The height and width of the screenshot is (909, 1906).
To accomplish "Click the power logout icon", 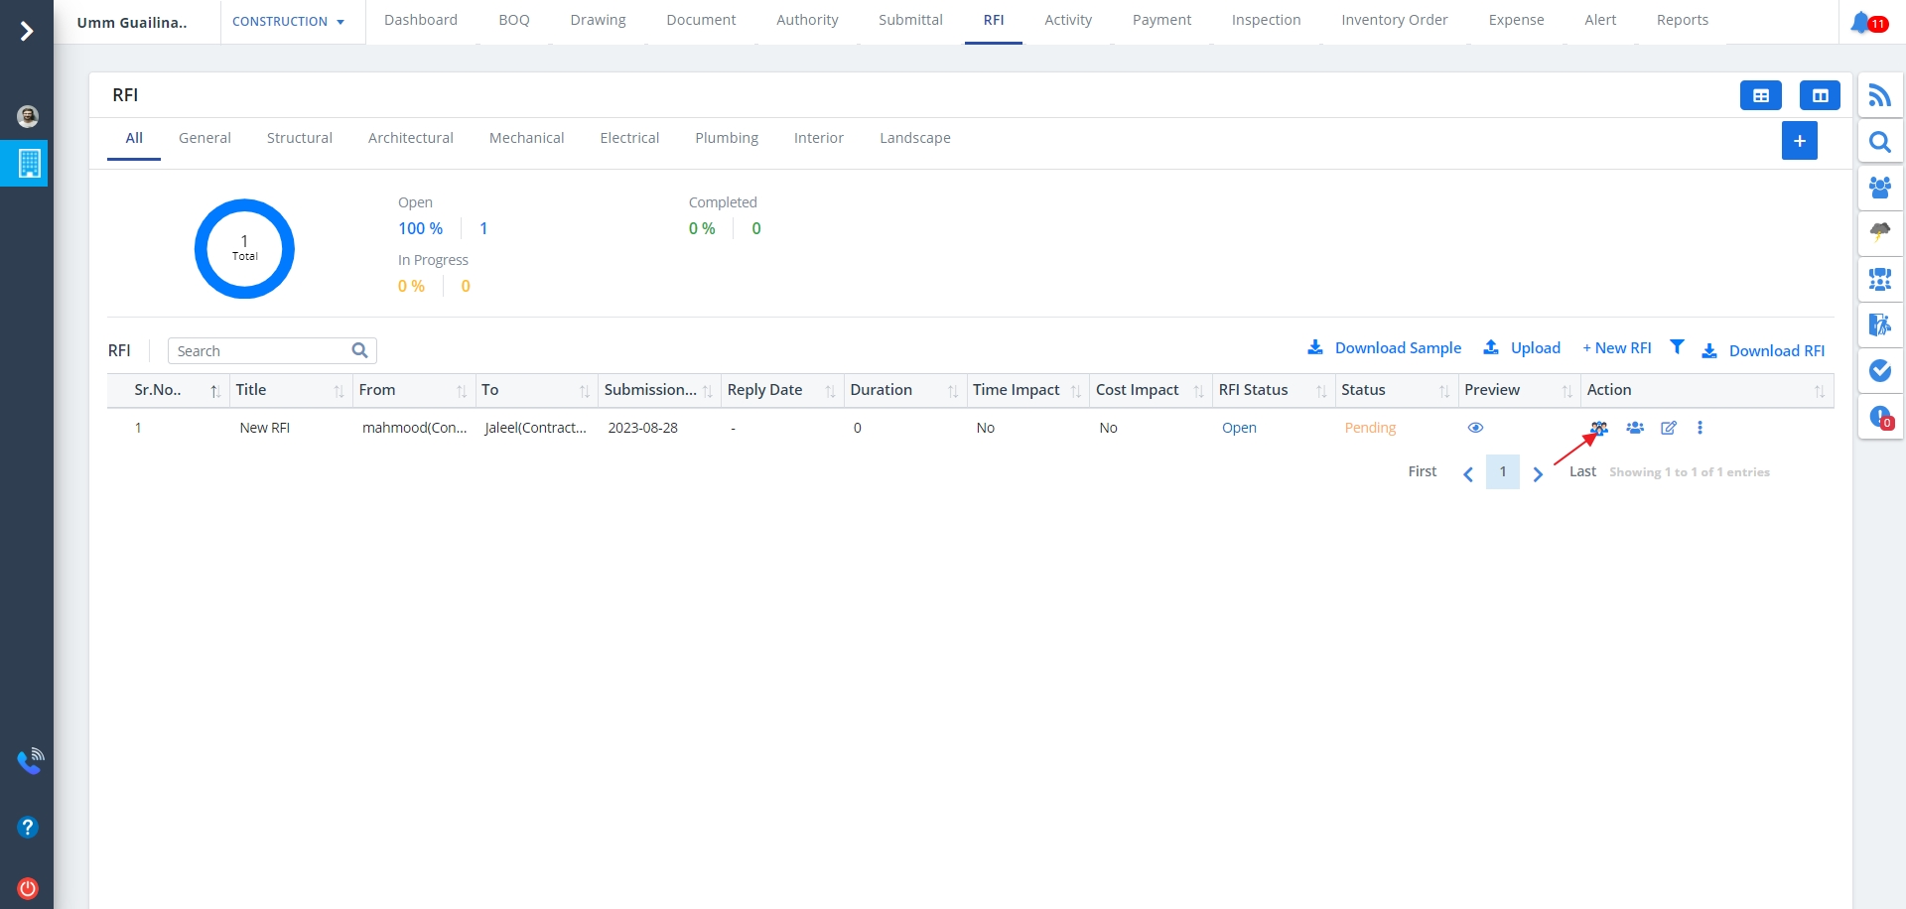I will click(x=28, y=888).
